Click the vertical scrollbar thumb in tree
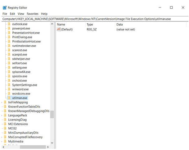This screenshot has width=189, height=150. pyautogui.click(x=52, y=114)
